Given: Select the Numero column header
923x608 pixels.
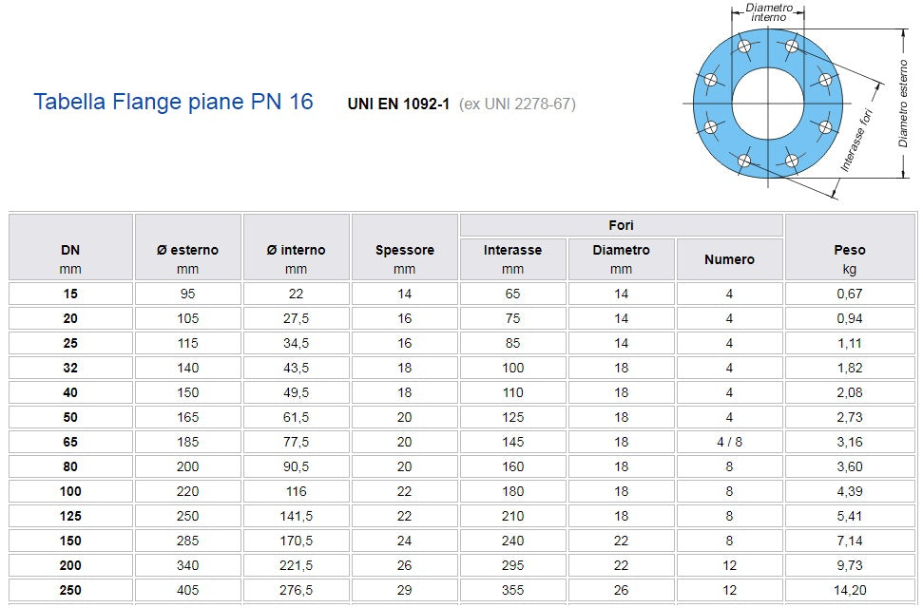Looking at the screenshot, I should (x=729, y=259).
